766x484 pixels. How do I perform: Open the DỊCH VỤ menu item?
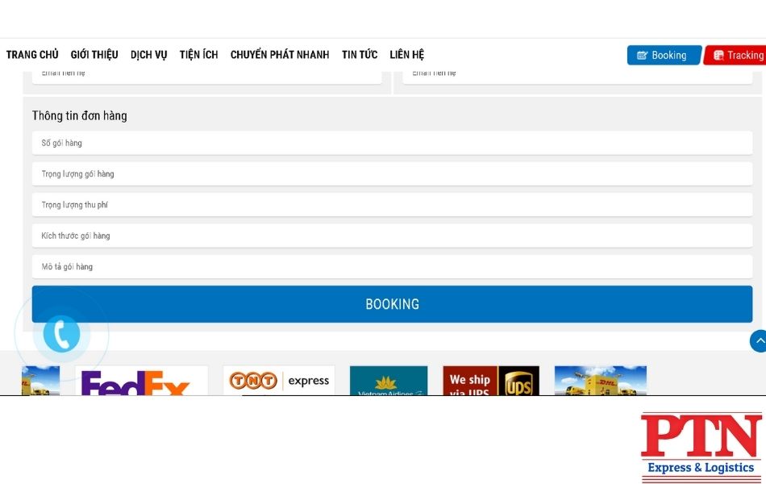click(x=148, y=55)
